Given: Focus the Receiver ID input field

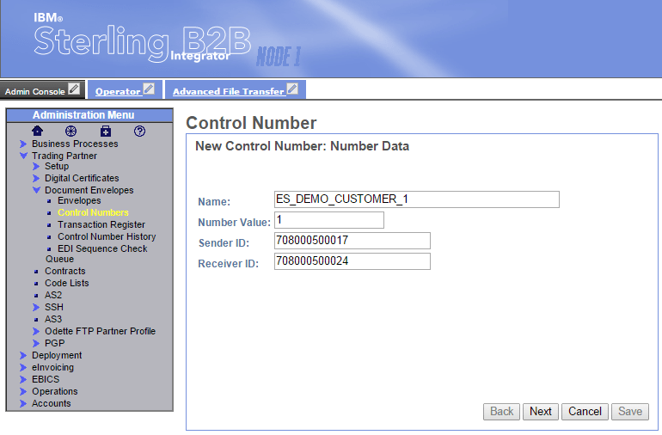Looking at the screenshot, I should point(352,261).
